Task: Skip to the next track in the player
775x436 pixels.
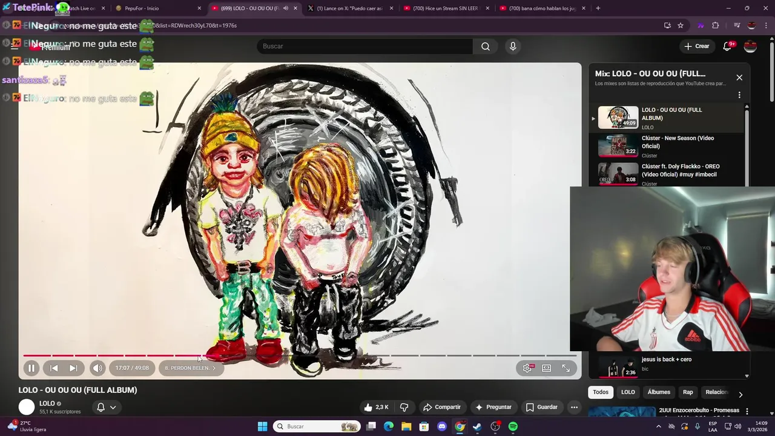Action: 73,368
